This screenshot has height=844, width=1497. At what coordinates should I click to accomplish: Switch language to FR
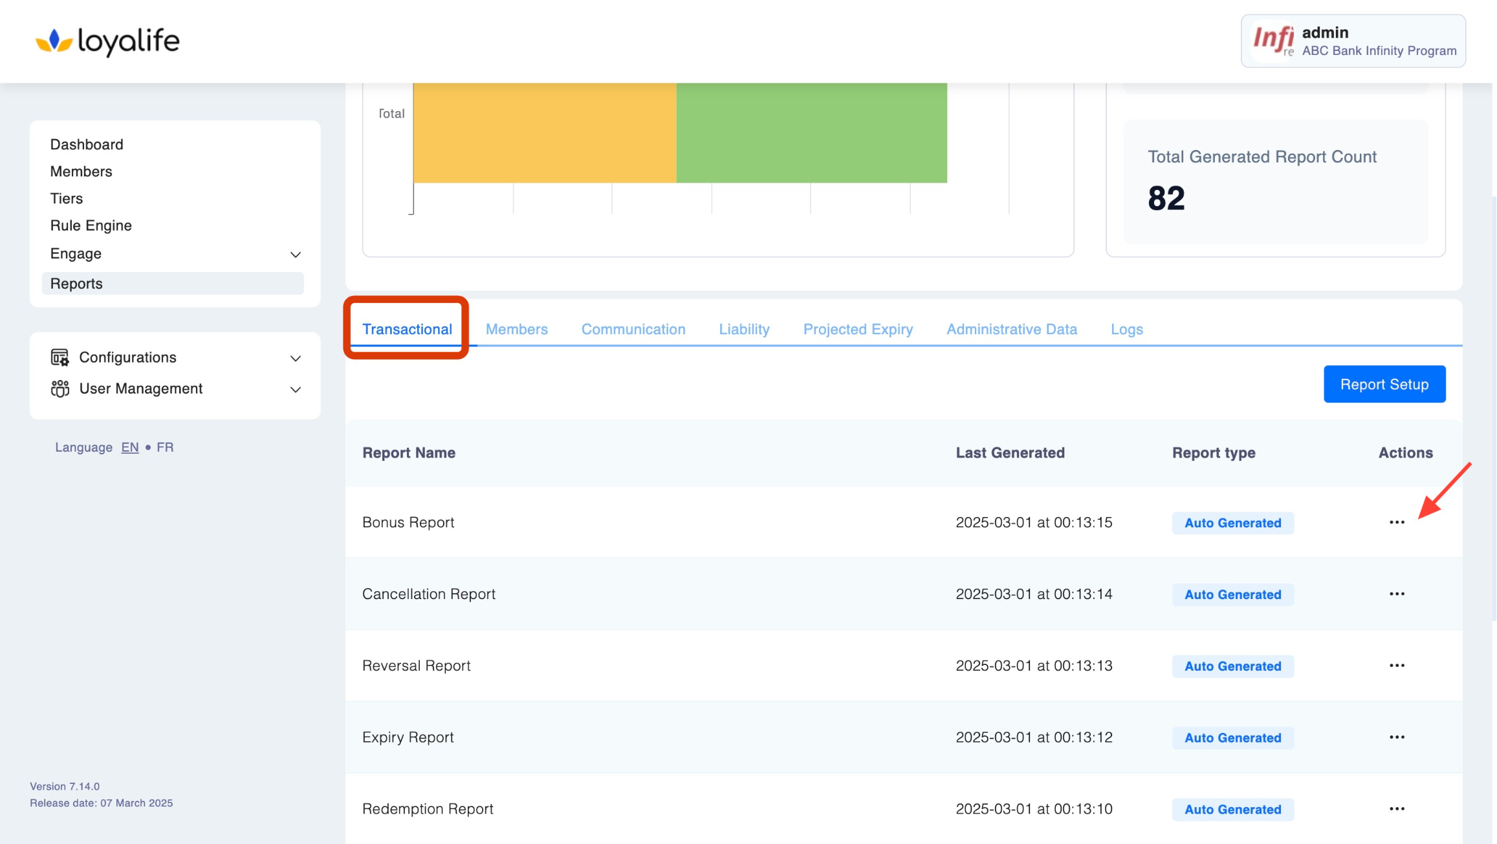click(165, 447)
